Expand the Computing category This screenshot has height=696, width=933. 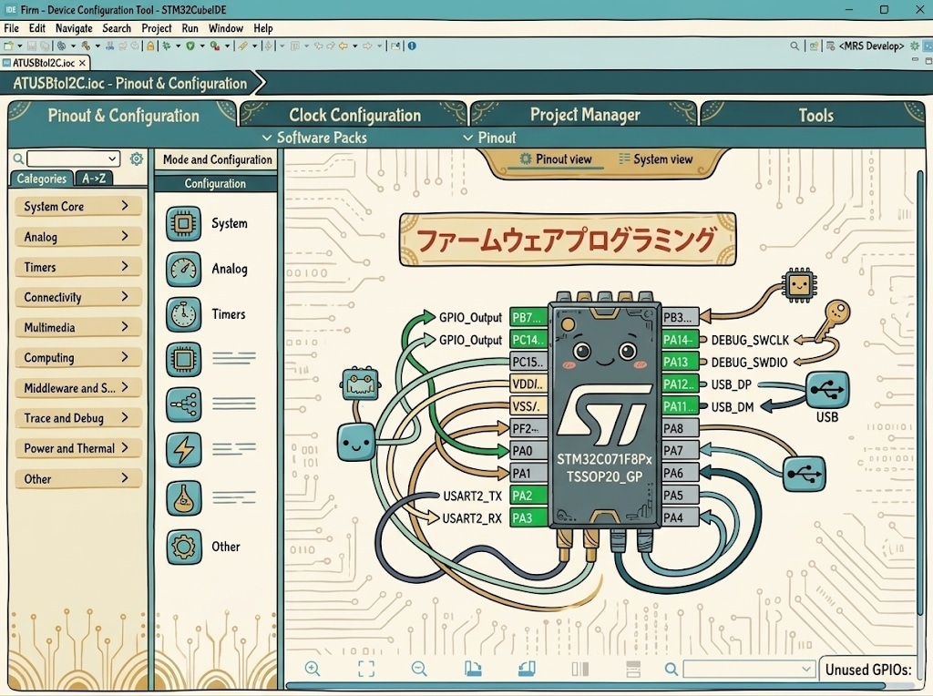(78, 357)
